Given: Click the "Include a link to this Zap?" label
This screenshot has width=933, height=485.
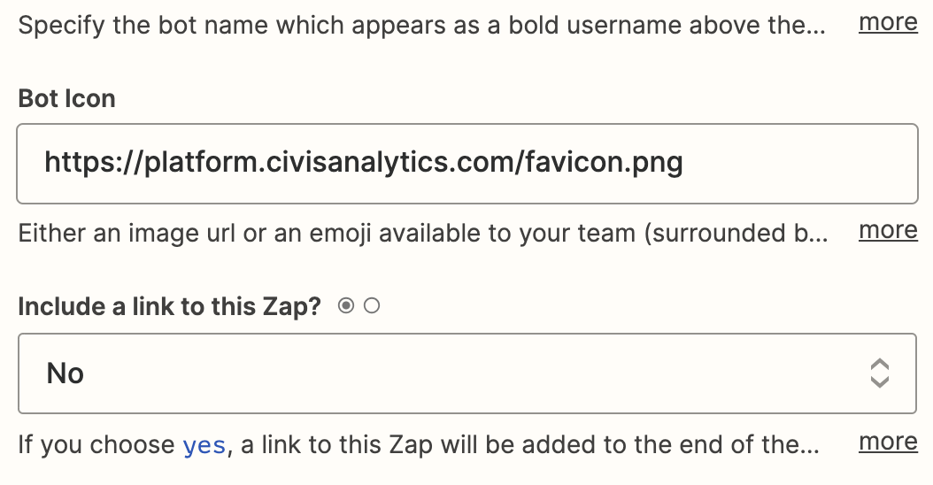Looking at the screenshot, I should pyautogui.click(x=170, y=306).
